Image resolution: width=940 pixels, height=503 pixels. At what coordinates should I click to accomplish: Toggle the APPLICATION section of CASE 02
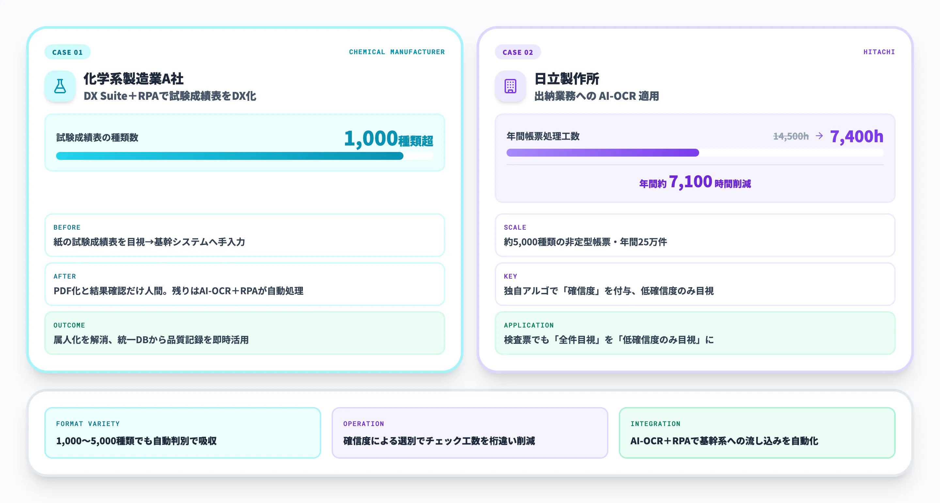point(695,333)
